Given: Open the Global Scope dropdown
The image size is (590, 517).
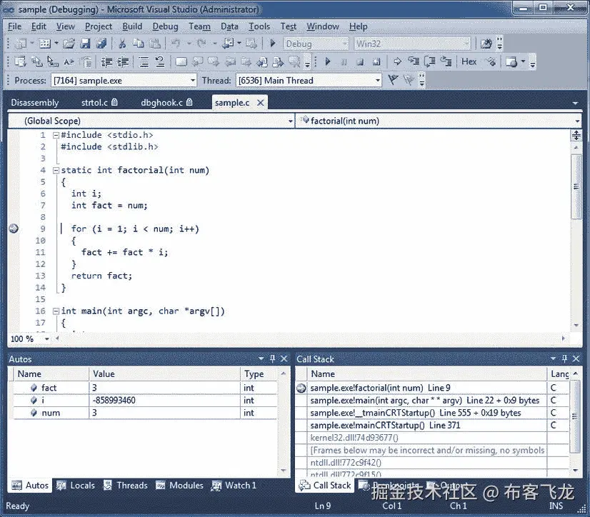Looking at the screenshot, I should pos(290,121).
